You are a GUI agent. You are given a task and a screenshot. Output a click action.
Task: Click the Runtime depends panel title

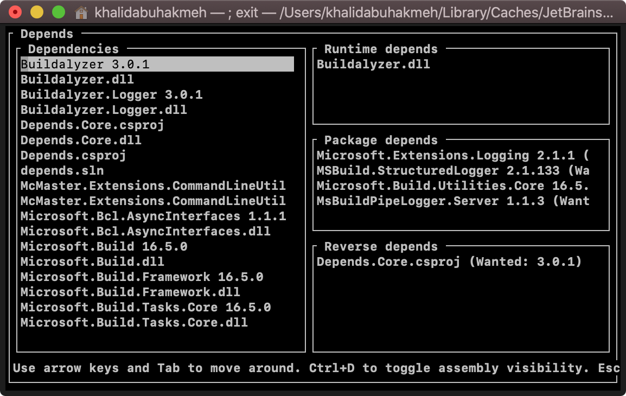(381, 49)
